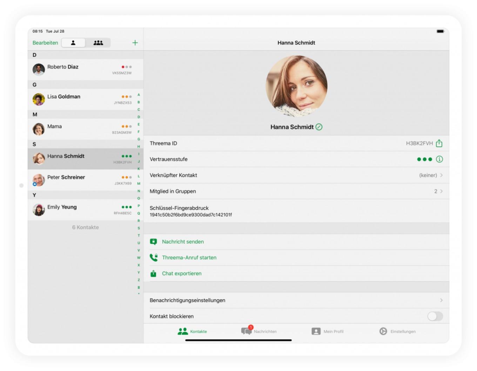The width and height of the screenshot is (477, 371).
Task: Open Roberto Diaz contact
Action: (85, 69)
